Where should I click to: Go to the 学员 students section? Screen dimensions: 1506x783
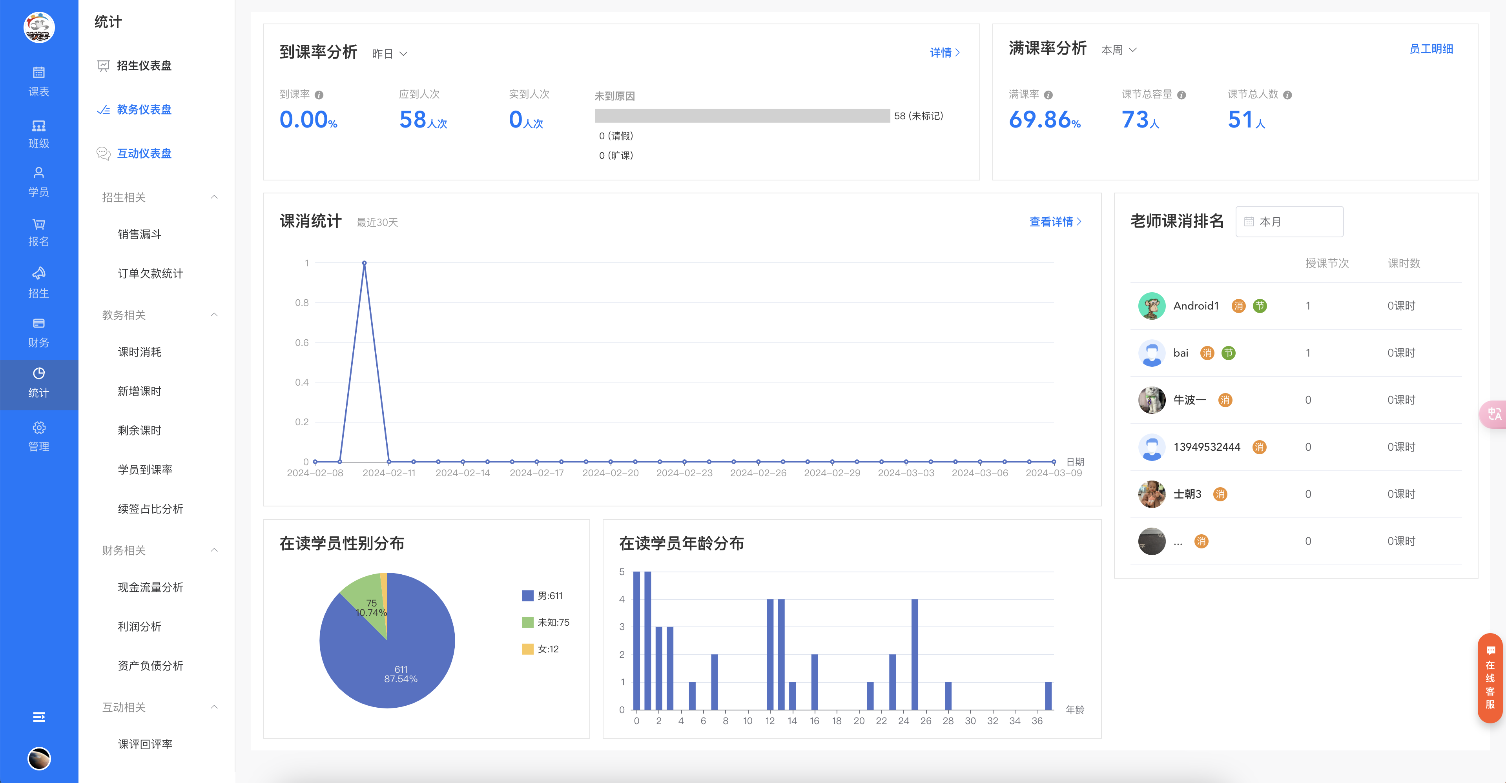[x=38, y=182]
